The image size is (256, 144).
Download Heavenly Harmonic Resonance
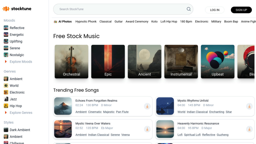pos(249,129)
